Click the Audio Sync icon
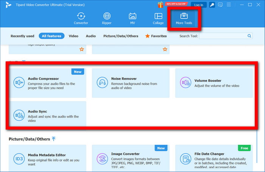Viewport: 265px width, 172px height. click(19, 115)
